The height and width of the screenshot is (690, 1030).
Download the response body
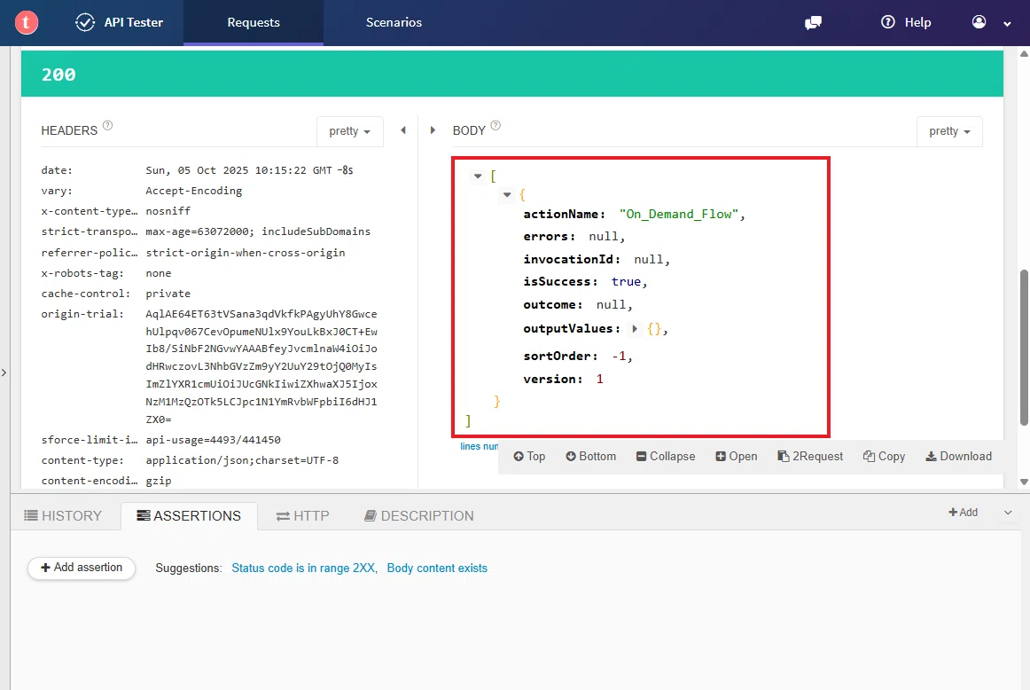959,456
